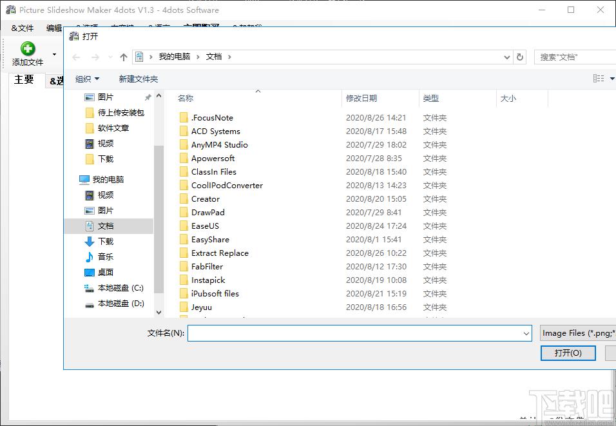616x426 pixels.
Task: Open the view options dropdown arrow
Action: coord(612,79)
